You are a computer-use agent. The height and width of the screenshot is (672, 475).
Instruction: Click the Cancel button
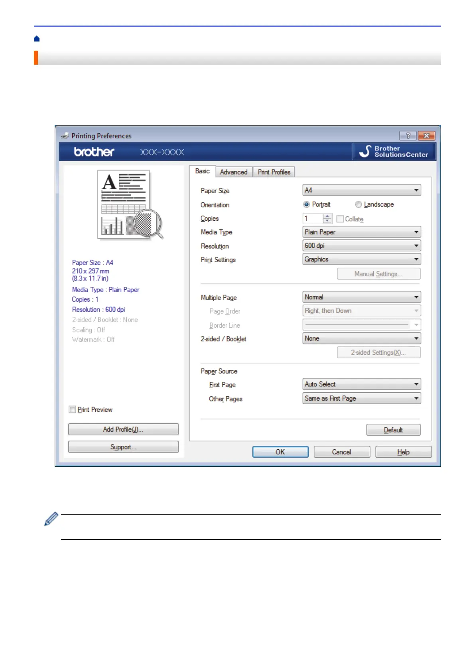click(x=342, y=452)
